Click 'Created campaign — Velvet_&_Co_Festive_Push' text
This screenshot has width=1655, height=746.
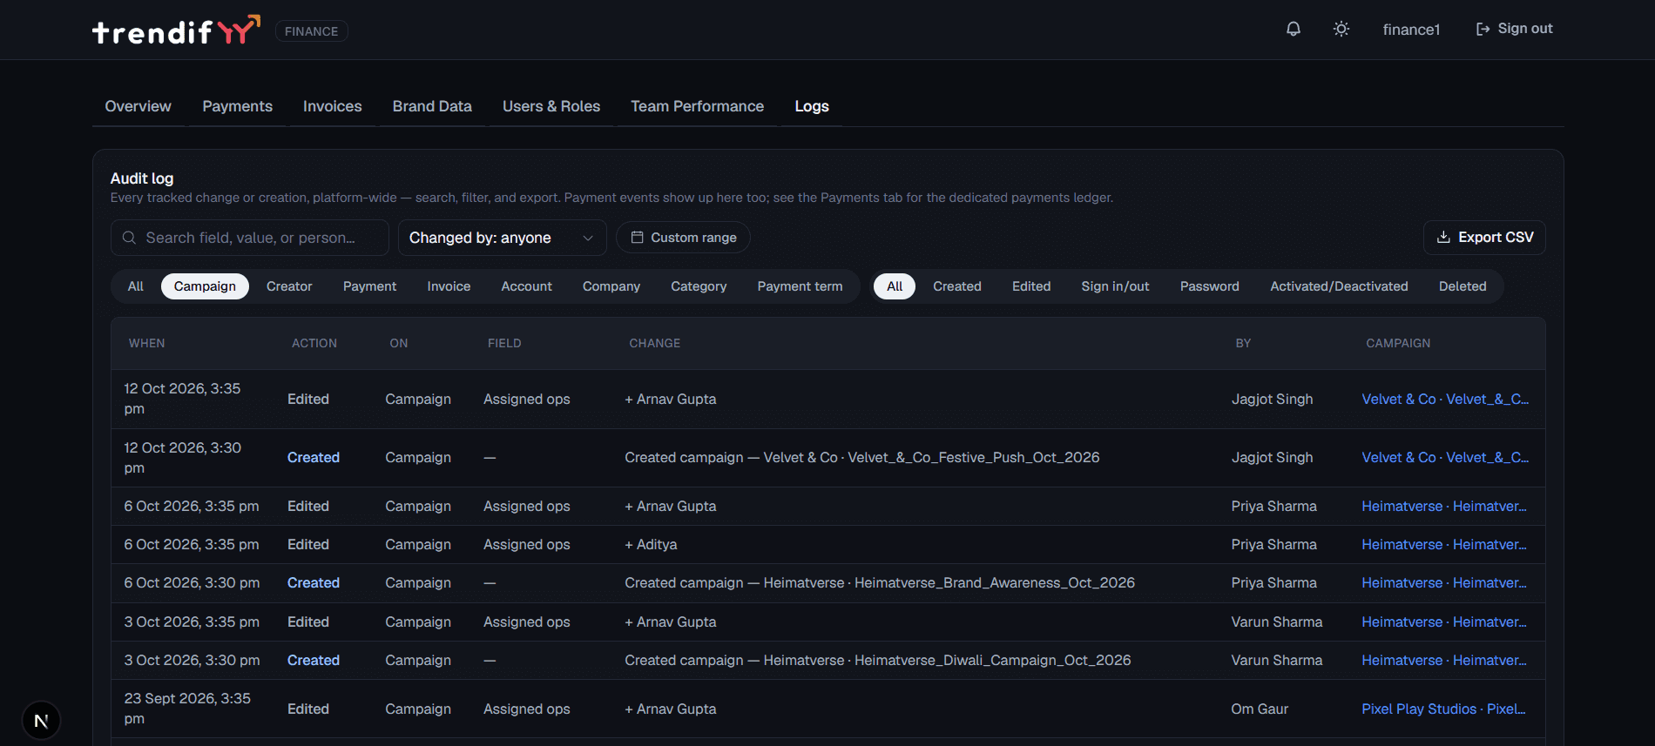862,457
